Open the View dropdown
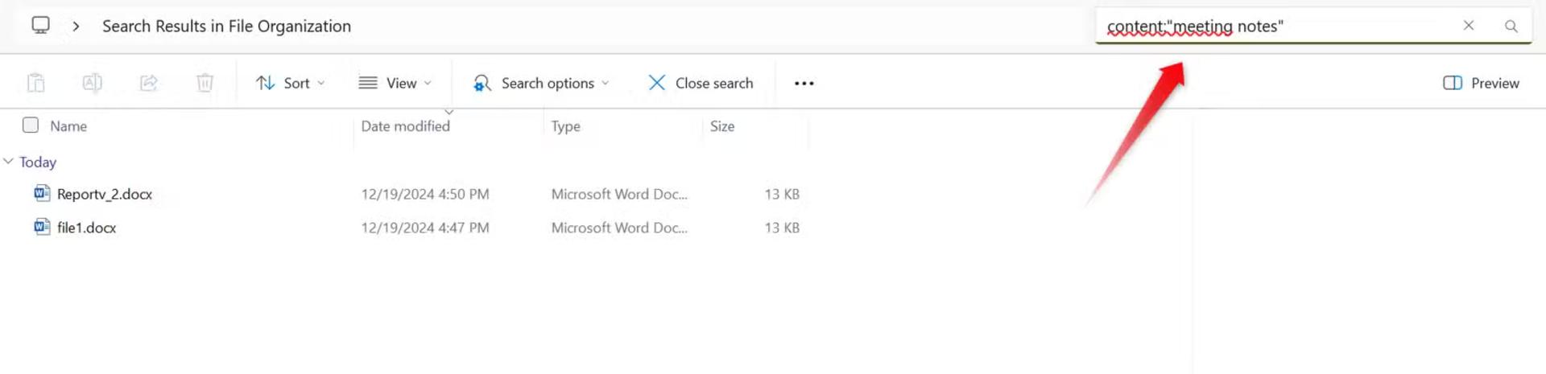Image resolution: width=1546 pixels, height=374 pixels. click(x=395, y=83)
